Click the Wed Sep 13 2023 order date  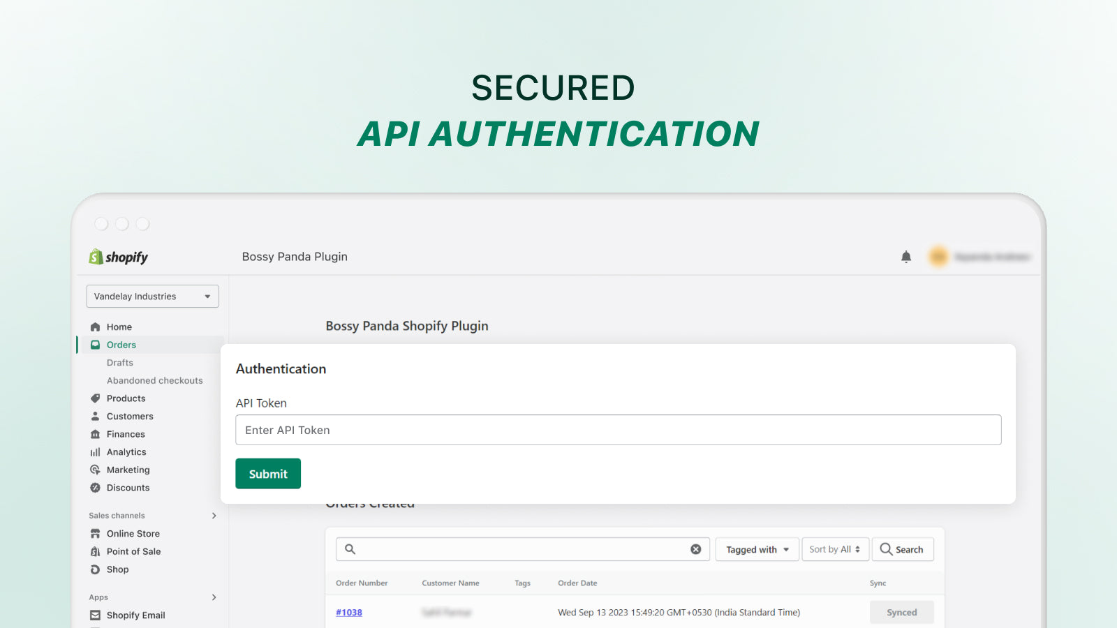coord(679,613)
